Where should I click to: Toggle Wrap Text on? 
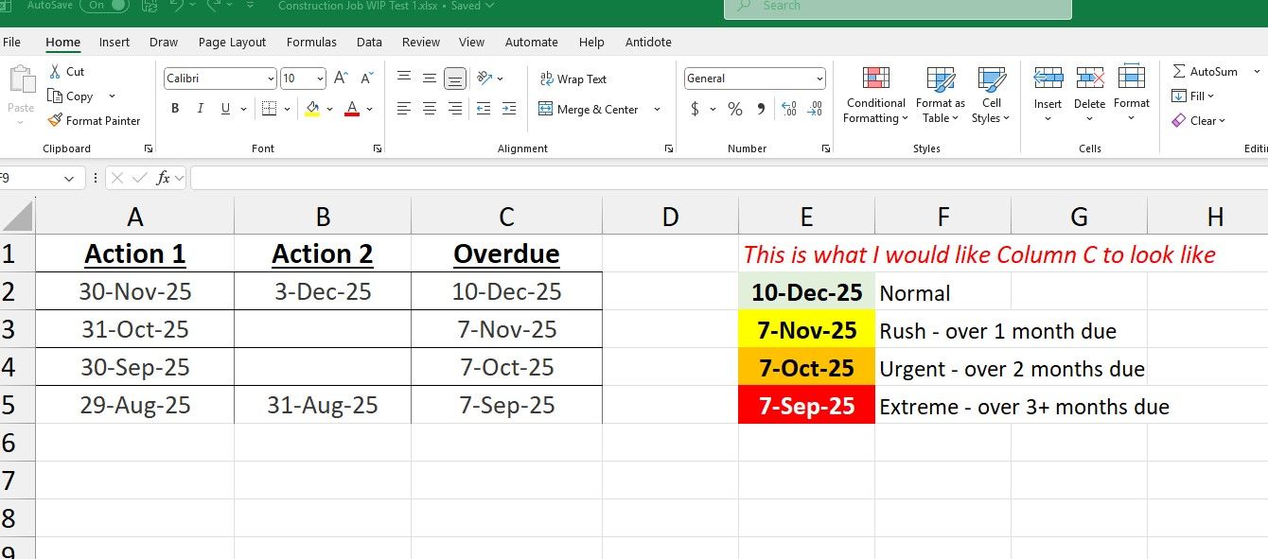573,79
